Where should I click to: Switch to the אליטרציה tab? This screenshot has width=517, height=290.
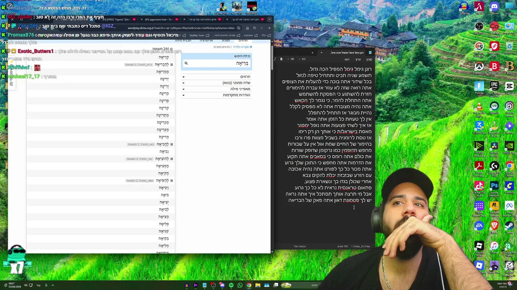click(x=206, y=41)
